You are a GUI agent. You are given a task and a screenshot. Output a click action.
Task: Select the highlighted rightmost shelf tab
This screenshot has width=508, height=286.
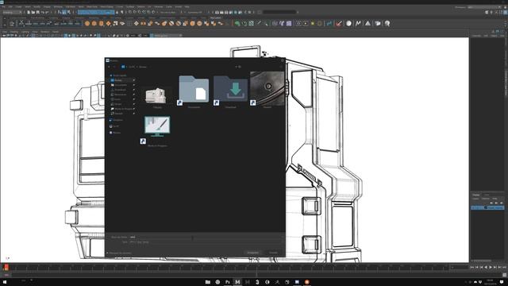coord(216,17)
